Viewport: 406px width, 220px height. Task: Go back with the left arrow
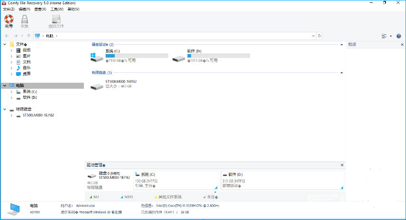pyautogui.click(x=7, y=36)
